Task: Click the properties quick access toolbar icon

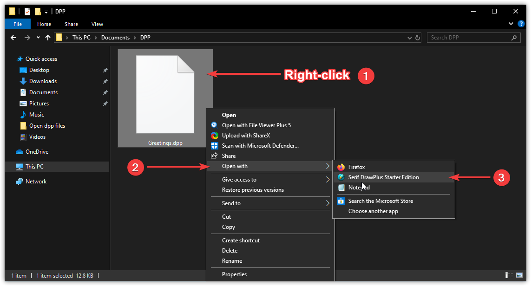Action: [x=27, y=12]
